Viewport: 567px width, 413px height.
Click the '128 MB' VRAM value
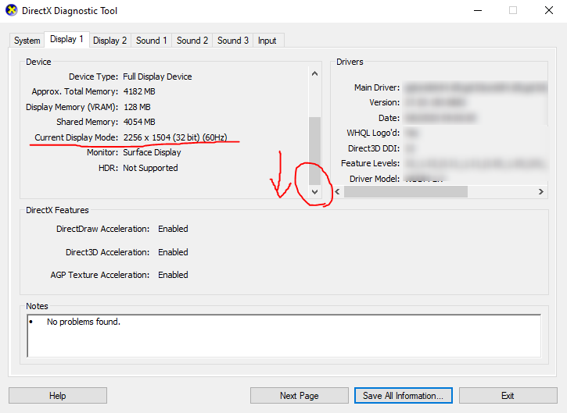pyautogui.click(x=137, y=107)
